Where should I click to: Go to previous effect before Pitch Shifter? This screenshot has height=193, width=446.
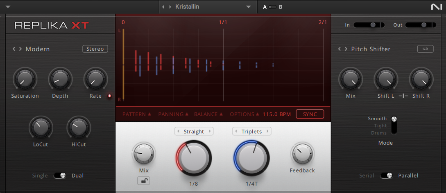[x=340, y=49]
